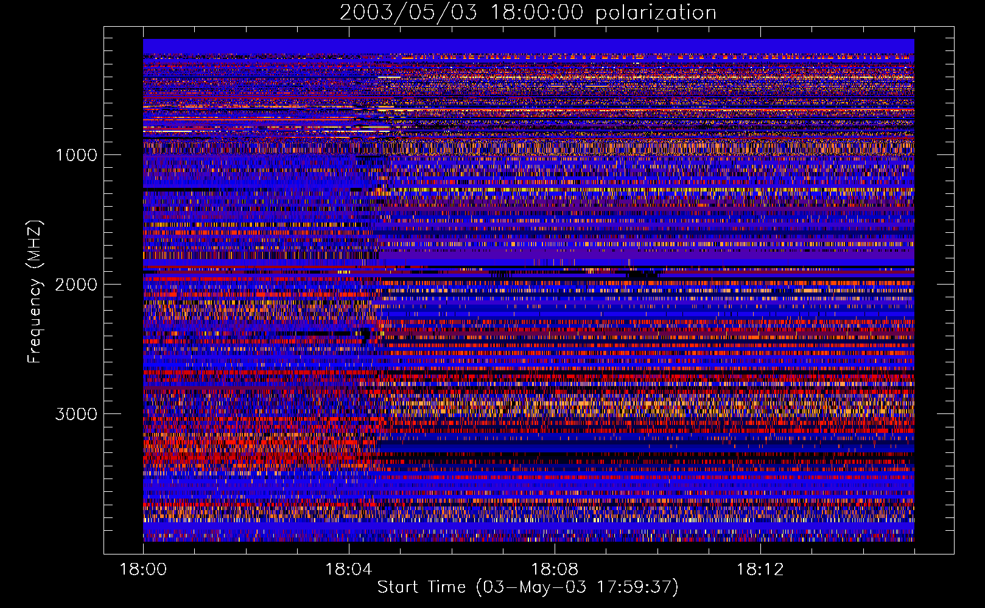Click the 18:08 time tick label

[x=555, y=569]
